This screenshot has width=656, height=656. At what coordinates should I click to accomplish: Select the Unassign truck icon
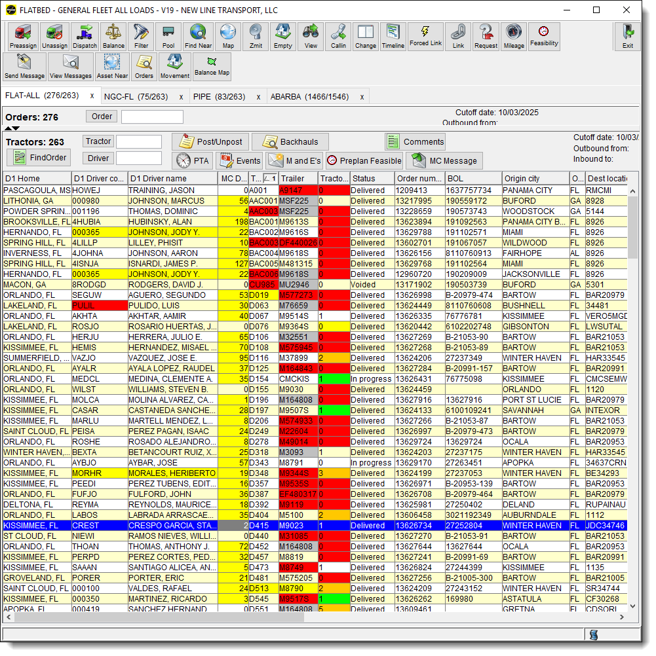coord(54,37)
